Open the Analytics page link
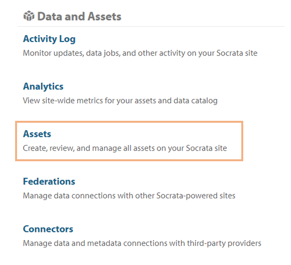 (x=43, y=87)
